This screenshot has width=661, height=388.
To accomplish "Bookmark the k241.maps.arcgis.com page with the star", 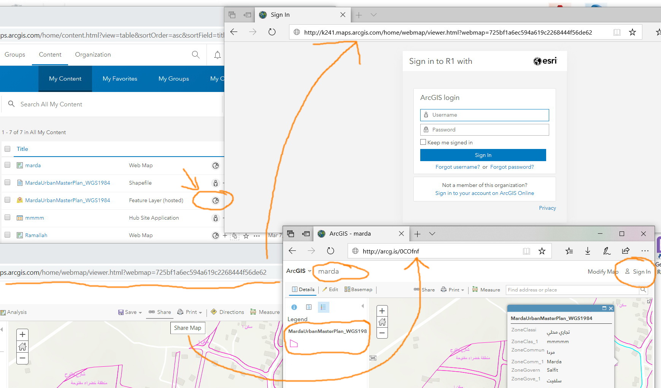I will coord(632,32).
